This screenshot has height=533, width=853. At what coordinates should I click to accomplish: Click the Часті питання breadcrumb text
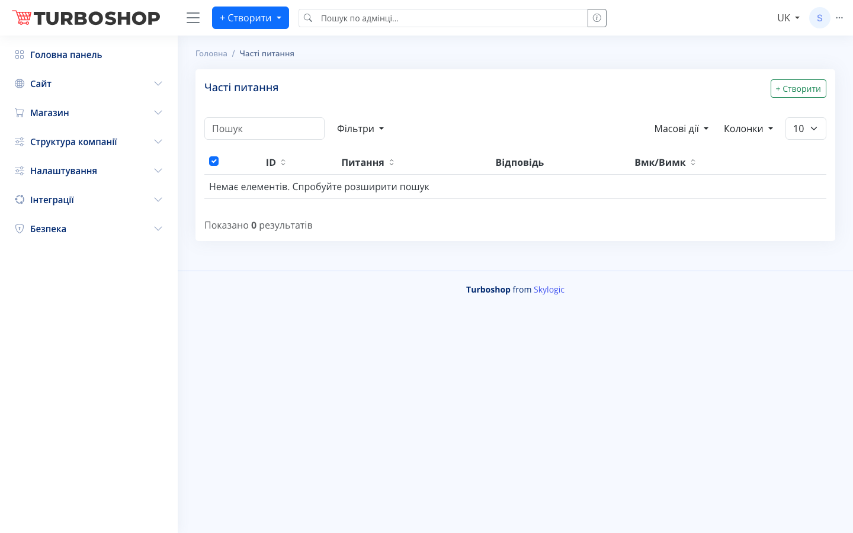click(267, 53)
